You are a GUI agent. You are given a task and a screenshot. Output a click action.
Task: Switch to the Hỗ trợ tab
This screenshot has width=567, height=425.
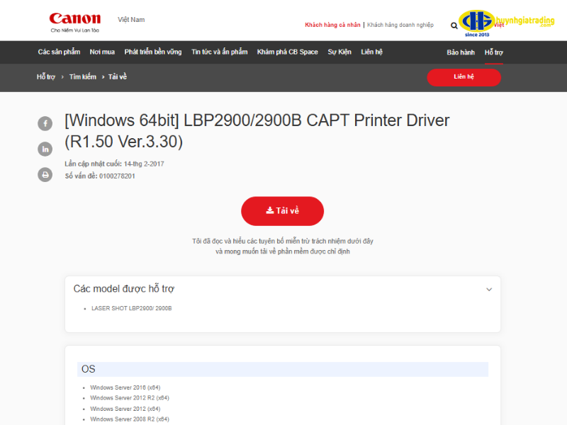(x=494, y=52)
